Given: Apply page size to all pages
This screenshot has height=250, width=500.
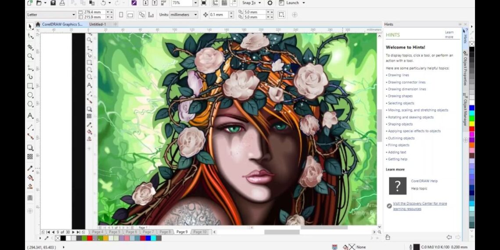Looking at the screenshot, I should point(142,14).
